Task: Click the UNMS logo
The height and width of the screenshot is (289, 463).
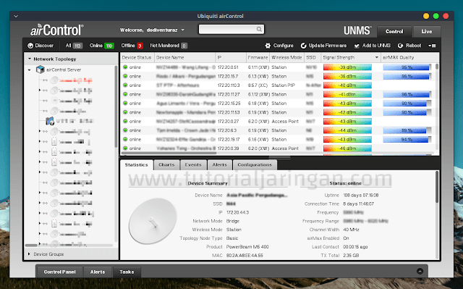Action: [357, 30]
